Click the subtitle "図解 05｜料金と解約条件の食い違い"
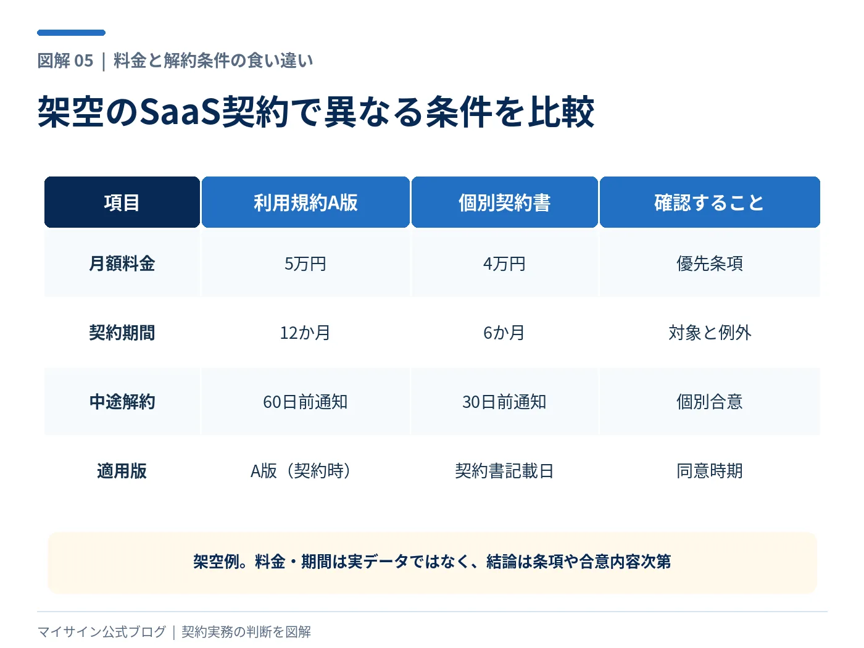Viewport: 864px width, 648px height. point(175,60)
